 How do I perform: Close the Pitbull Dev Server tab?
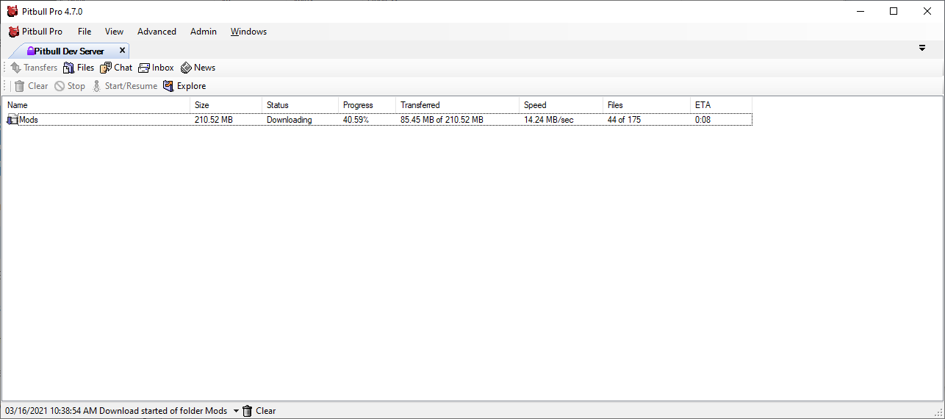coord(123,51)
